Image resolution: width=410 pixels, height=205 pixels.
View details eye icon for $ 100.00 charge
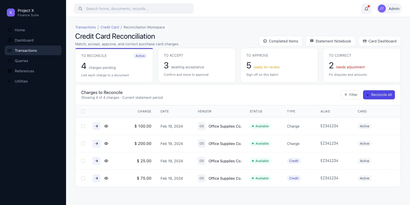click(x=106, y=126)
